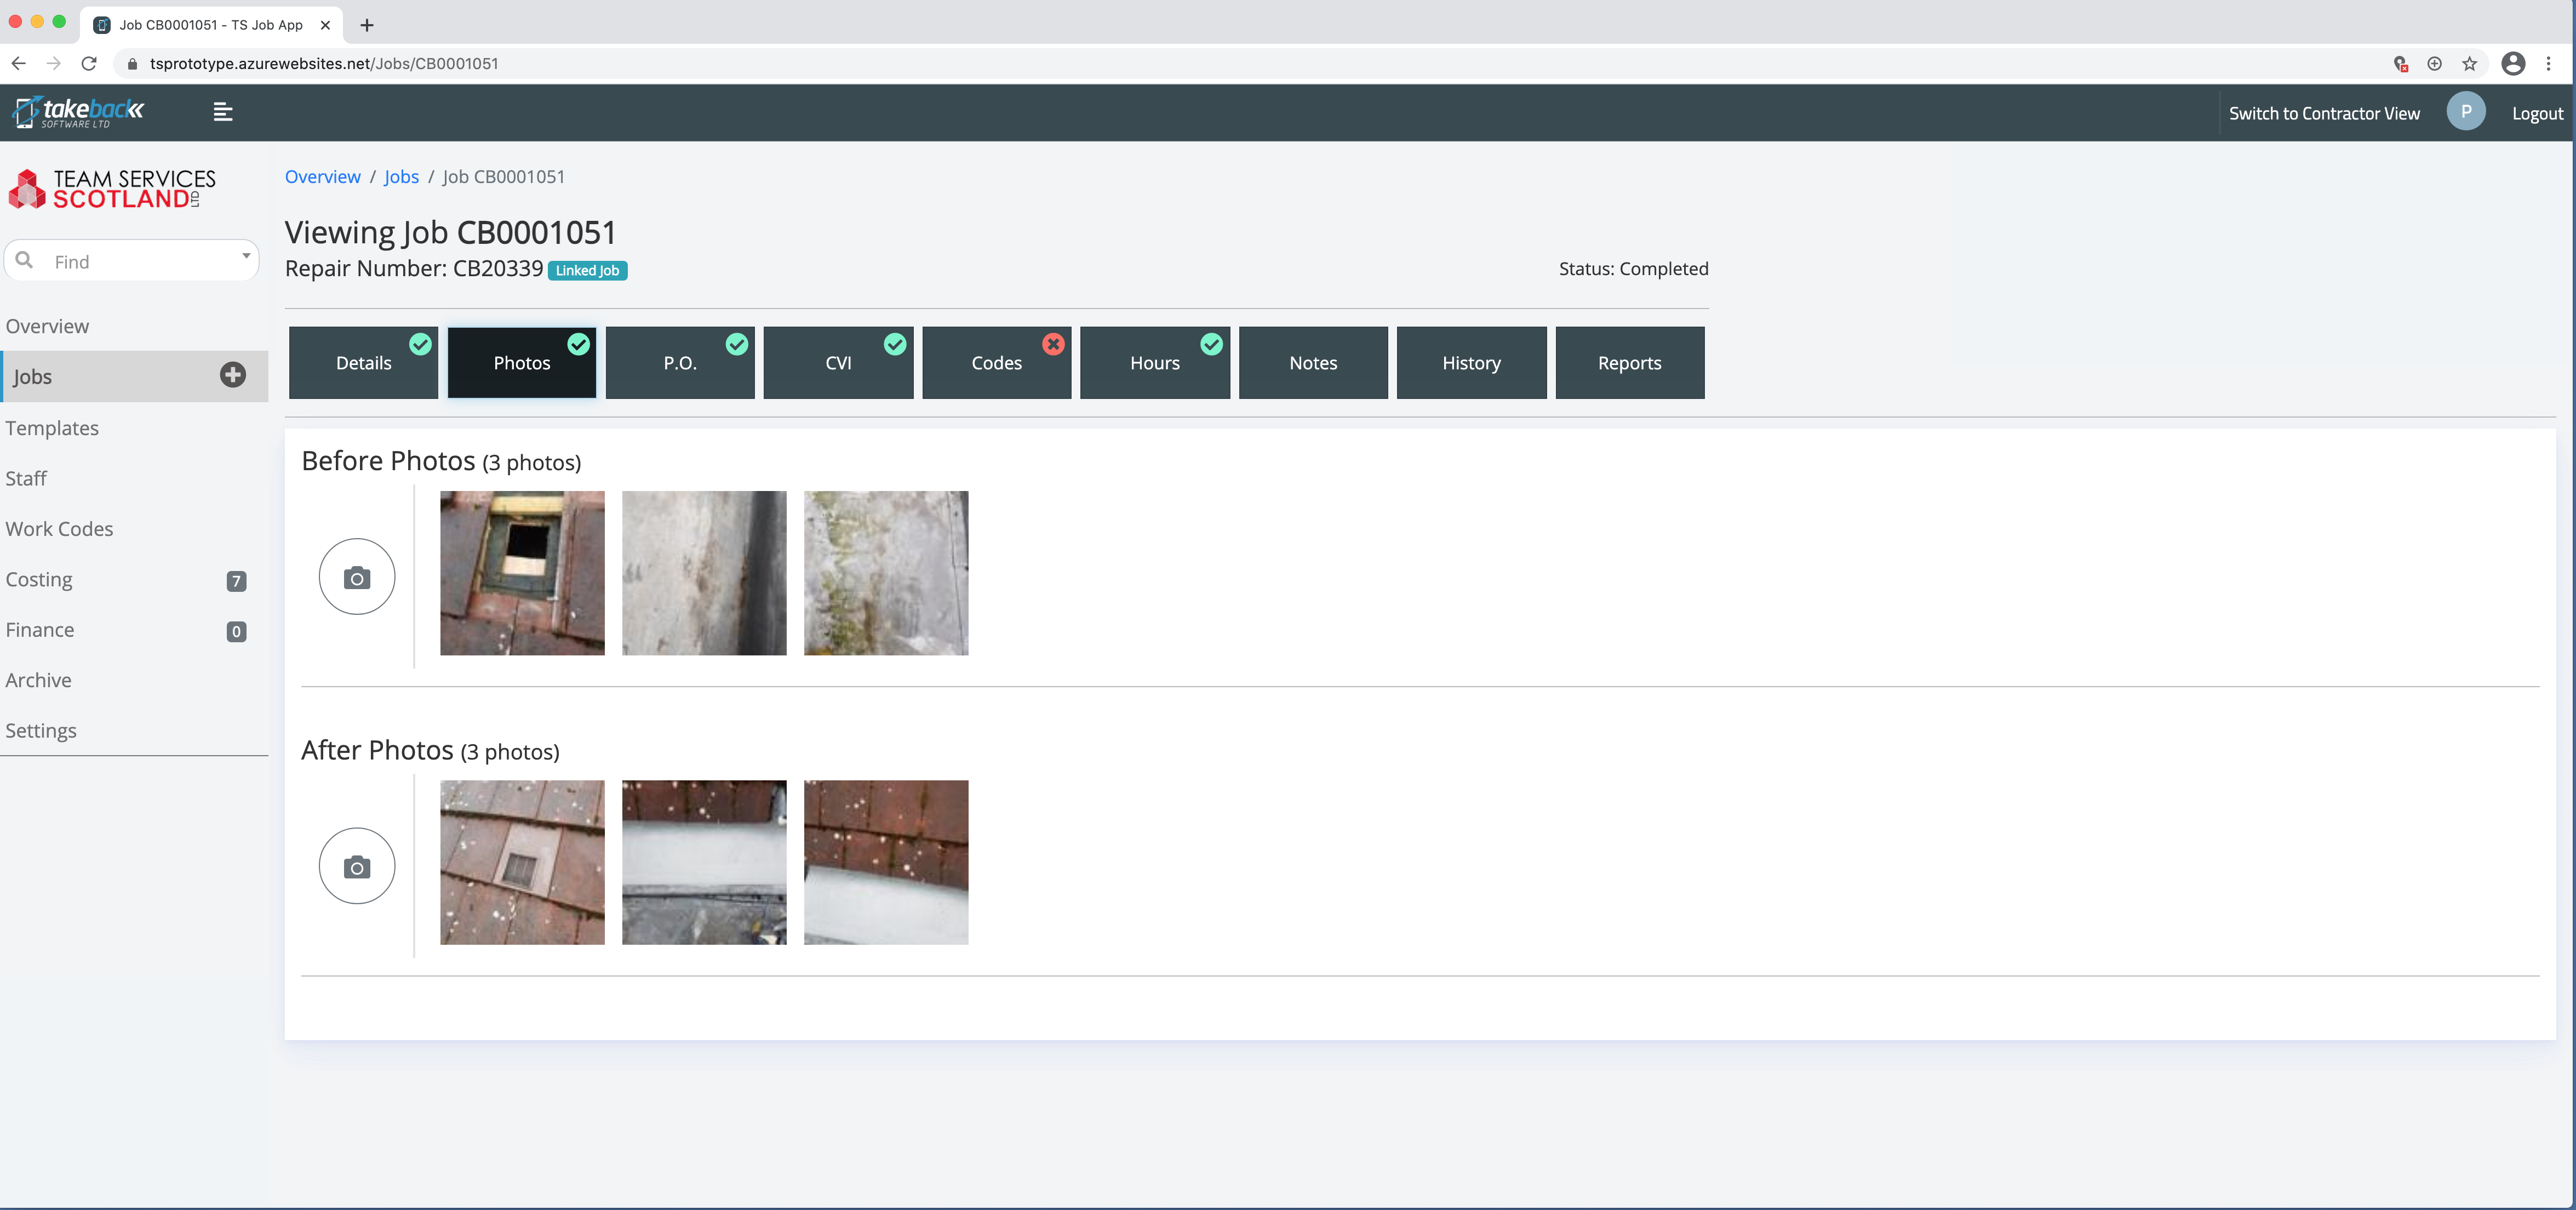Select Jobs in the sidebar
The height and width of the screenshot is (1210, 2576).
[134, 376]
